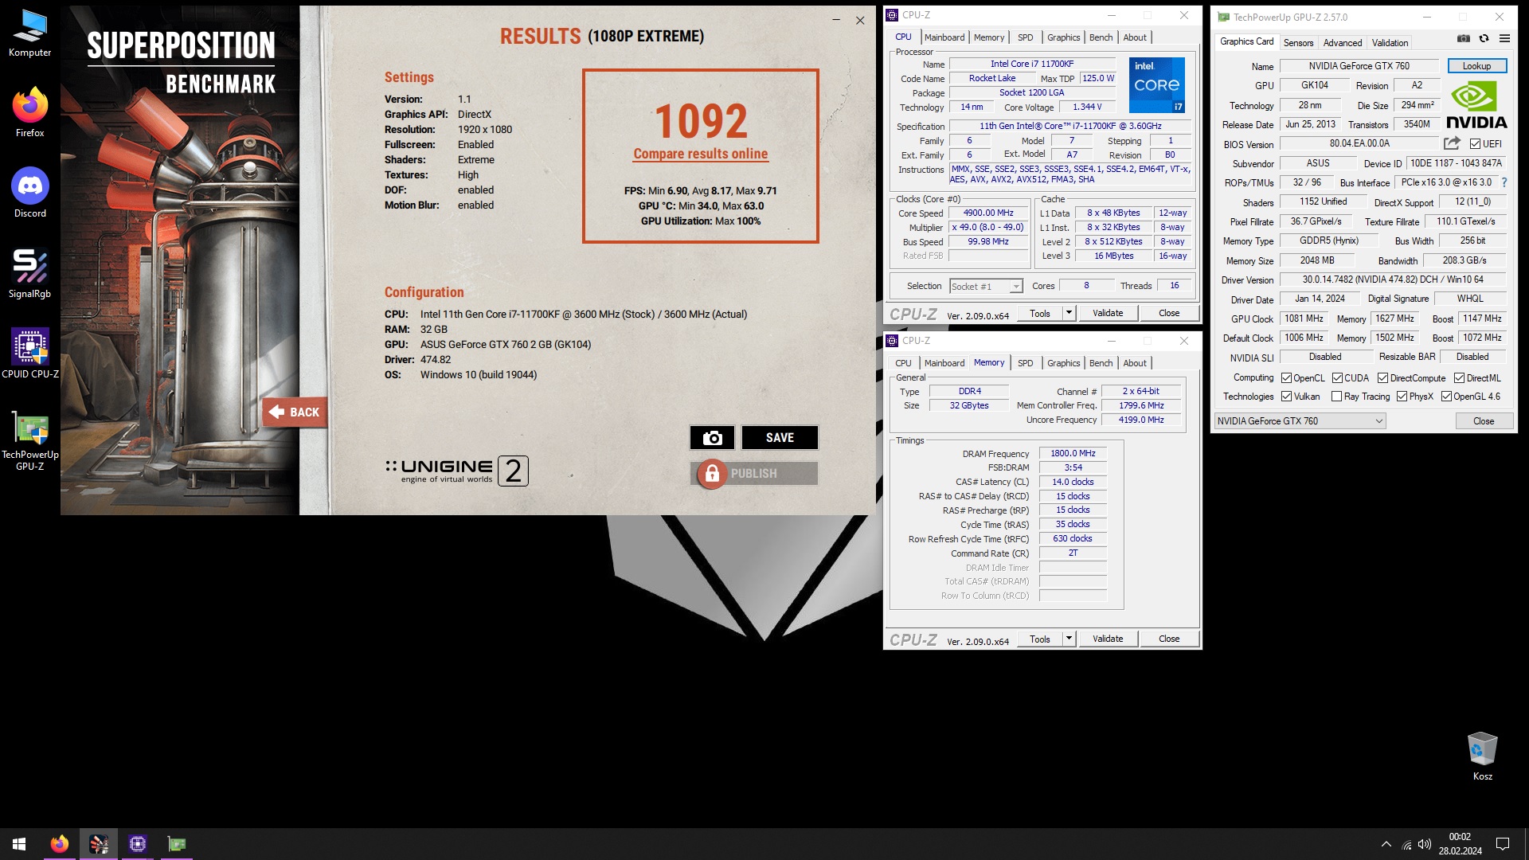Click the locked Publish padlock icon
The height and width of the screenshot is (860, 1529).
(712, 474)
